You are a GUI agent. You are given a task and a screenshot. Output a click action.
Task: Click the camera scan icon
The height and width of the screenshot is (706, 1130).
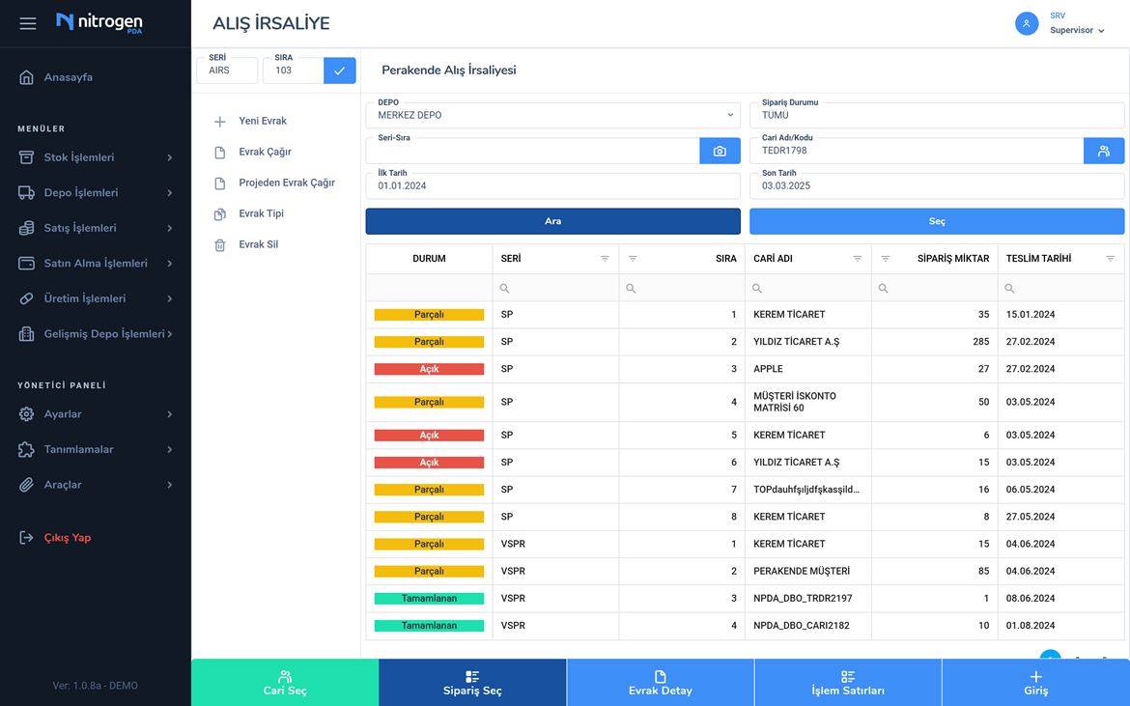[x=720, y=151]
